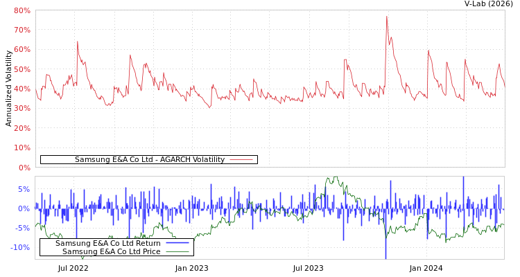The height and width of the screenshot is (277, 520).
Task: Click the 10% label on volatility axis
Action: [21, 148]
